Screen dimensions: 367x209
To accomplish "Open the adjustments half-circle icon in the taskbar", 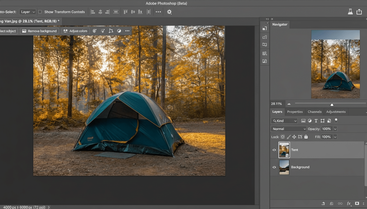I will point(119,31).
